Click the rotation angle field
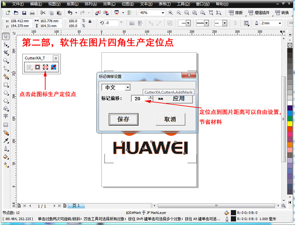The width and height of the screenshot is (295, 225). tap(112, 23)
